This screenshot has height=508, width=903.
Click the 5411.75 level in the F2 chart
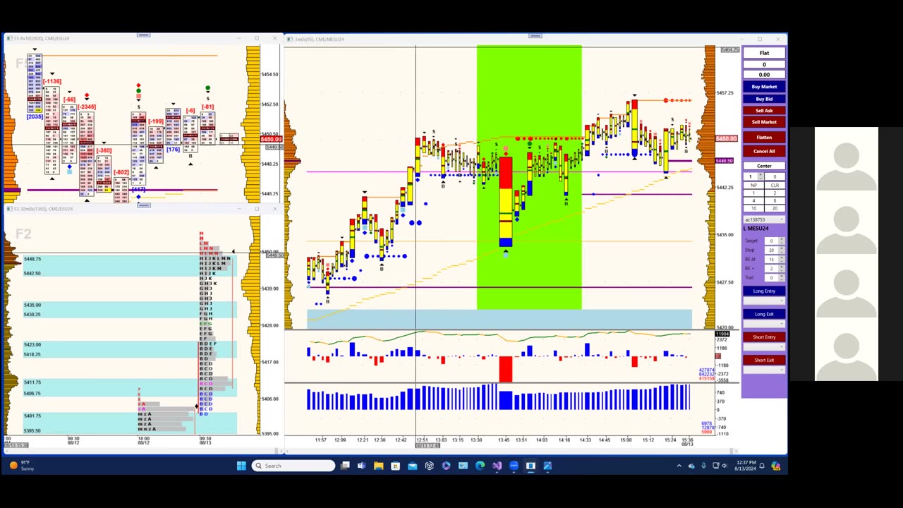(x=32, y=382)
